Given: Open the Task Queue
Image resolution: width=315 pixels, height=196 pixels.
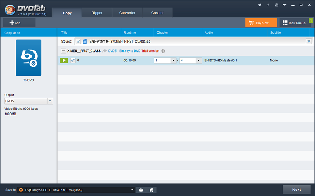Looking at the screenshot, I should coord(295,23).
